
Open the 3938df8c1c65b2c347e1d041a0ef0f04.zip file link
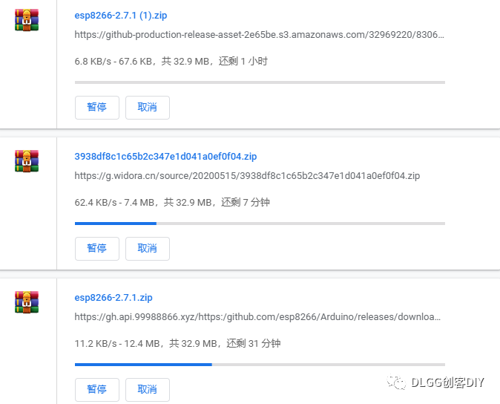click(x=165, y=157)
